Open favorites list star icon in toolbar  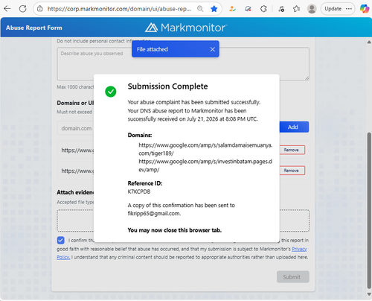[x=296, y=9]
